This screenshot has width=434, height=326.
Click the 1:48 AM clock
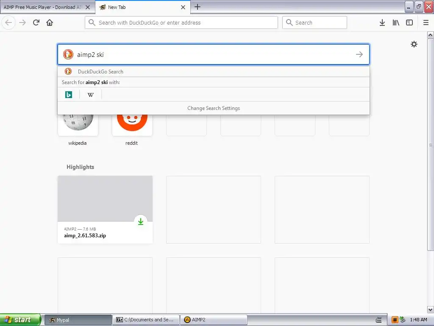[x=418, y=320]
